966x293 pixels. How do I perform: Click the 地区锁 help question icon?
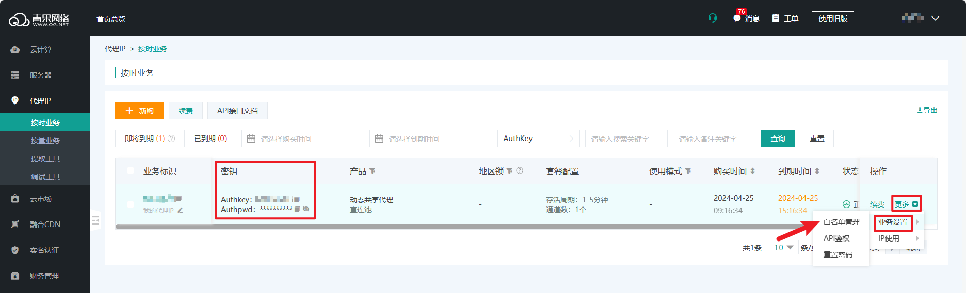tap(520, 170)
